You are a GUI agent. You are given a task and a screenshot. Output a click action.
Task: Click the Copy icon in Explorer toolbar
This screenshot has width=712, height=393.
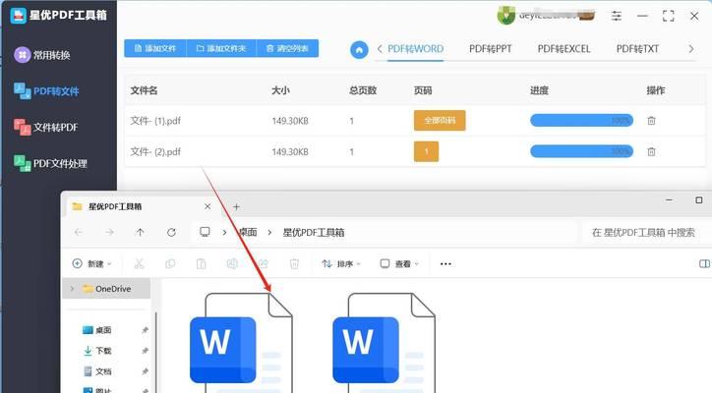click(170, 263)
